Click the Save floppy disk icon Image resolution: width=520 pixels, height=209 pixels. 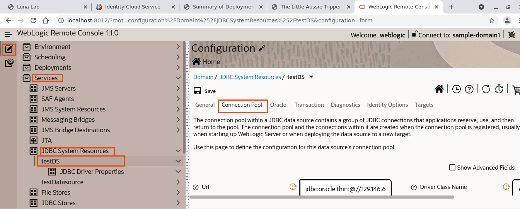[x=197, y=91]
